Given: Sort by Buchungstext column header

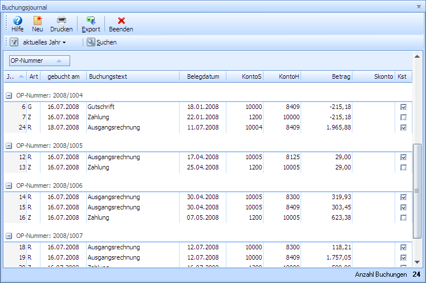Looking at the screenshot, I should (x=133, y=76).
